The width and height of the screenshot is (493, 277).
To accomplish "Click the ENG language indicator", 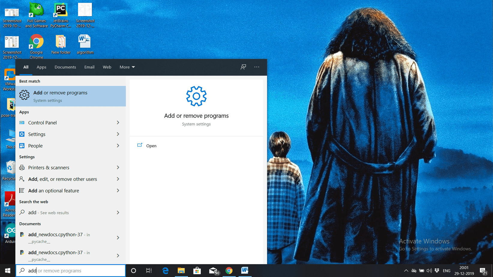I will click(446, 271).
